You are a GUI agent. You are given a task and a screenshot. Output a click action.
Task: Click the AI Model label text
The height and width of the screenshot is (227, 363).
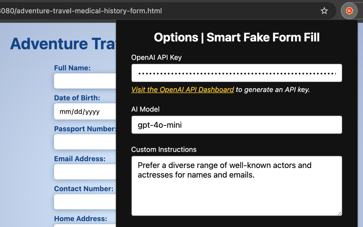(145, 109)
